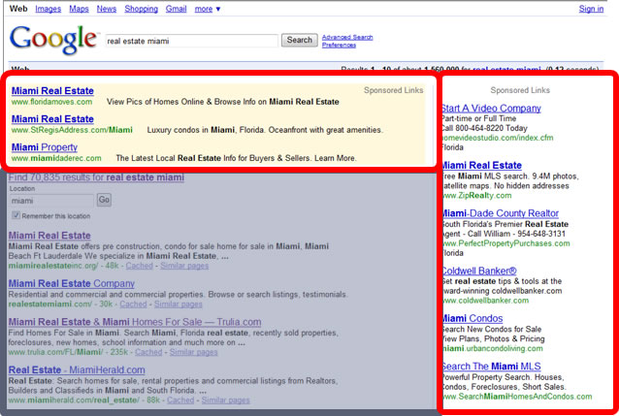Click homevideostudio.com/index.cfm URL text
Screen dimensions: 619x416
coord(498,138)
